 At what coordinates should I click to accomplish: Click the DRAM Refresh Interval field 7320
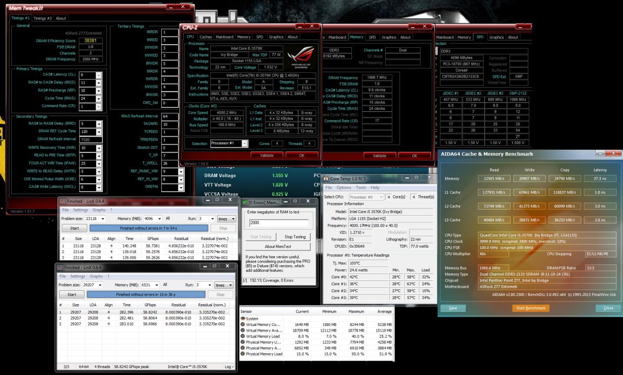pyautogui.click(x=91, y=140)
